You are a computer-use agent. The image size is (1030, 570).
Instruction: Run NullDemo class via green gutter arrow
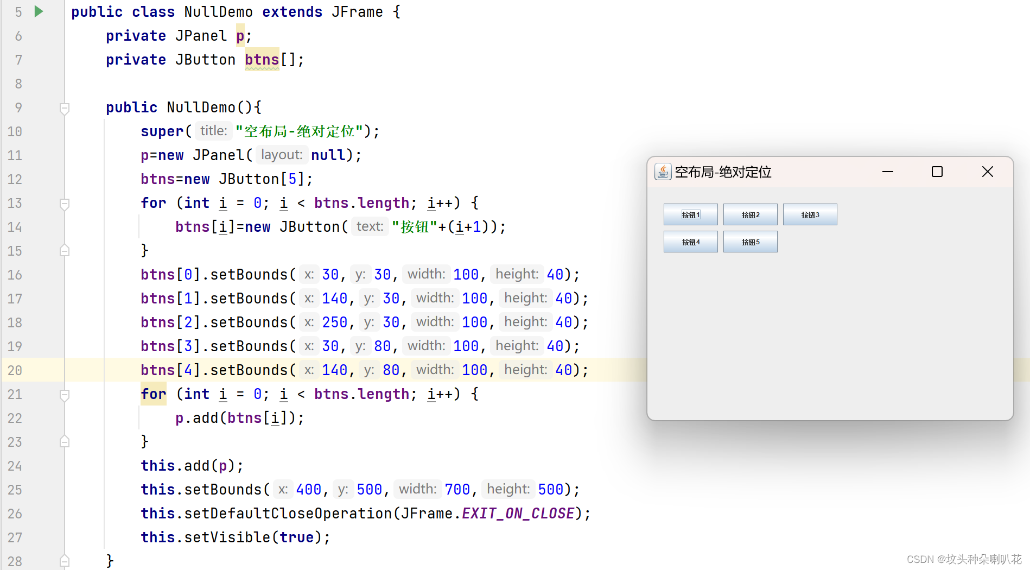click(x=39, y=11)
